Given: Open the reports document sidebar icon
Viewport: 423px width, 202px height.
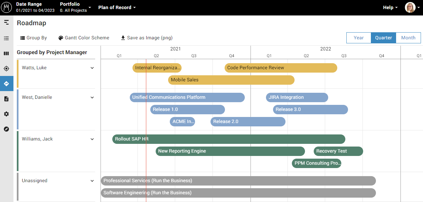Looking at the screenshot, I should [x=6, y=99].
